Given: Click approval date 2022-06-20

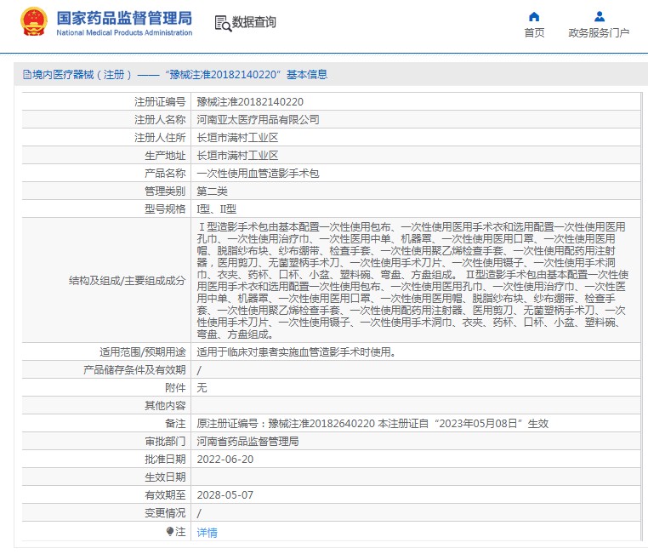Looking at the screenshot, I should coord(225,460).
